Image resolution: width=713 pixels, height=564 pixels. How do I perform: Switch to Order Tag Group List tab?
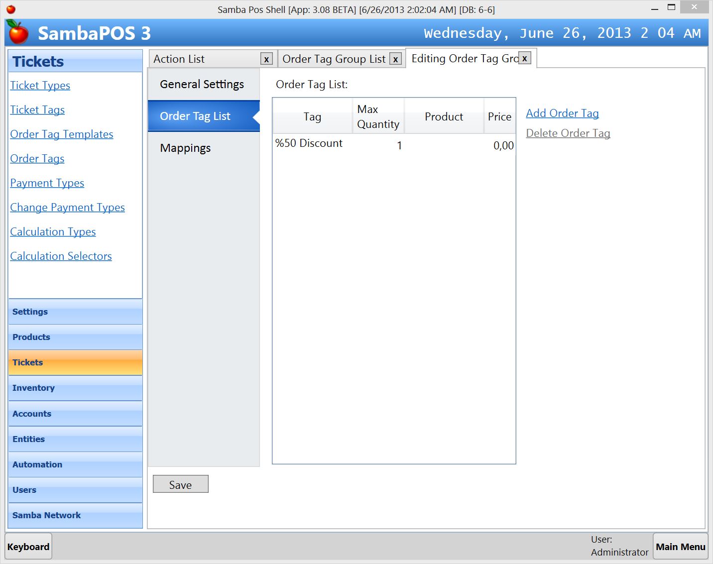click(x=334, y=59)
